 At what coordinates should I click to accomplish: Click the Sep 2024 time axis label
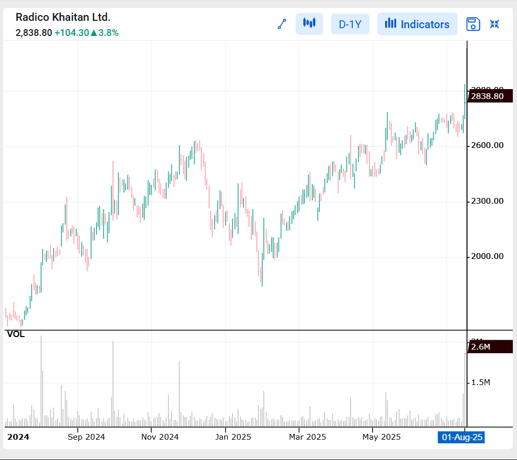86,437
